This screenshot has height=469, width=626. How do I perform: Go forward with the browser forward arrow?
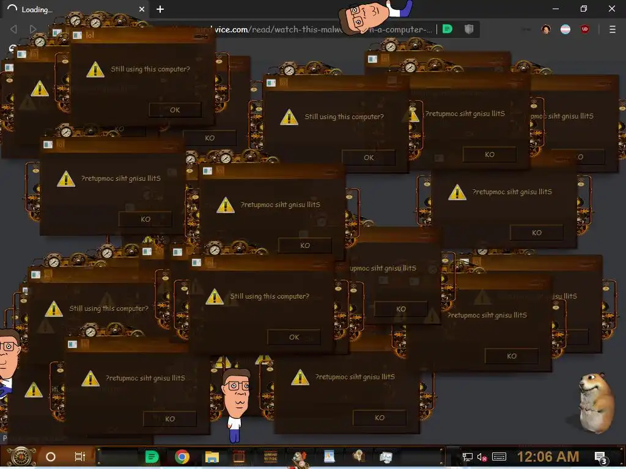33,29
